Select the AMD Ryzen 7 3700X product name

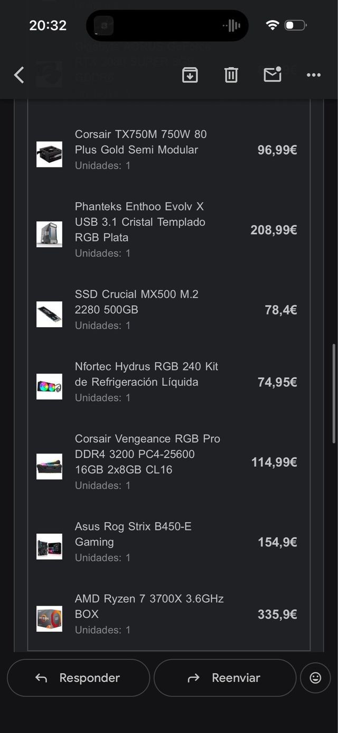coord(149,606)
